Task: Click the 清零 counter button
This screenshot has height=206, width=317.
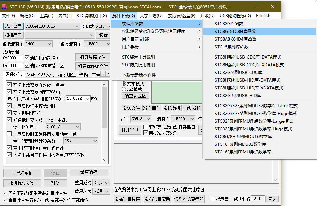Action: 272,199
